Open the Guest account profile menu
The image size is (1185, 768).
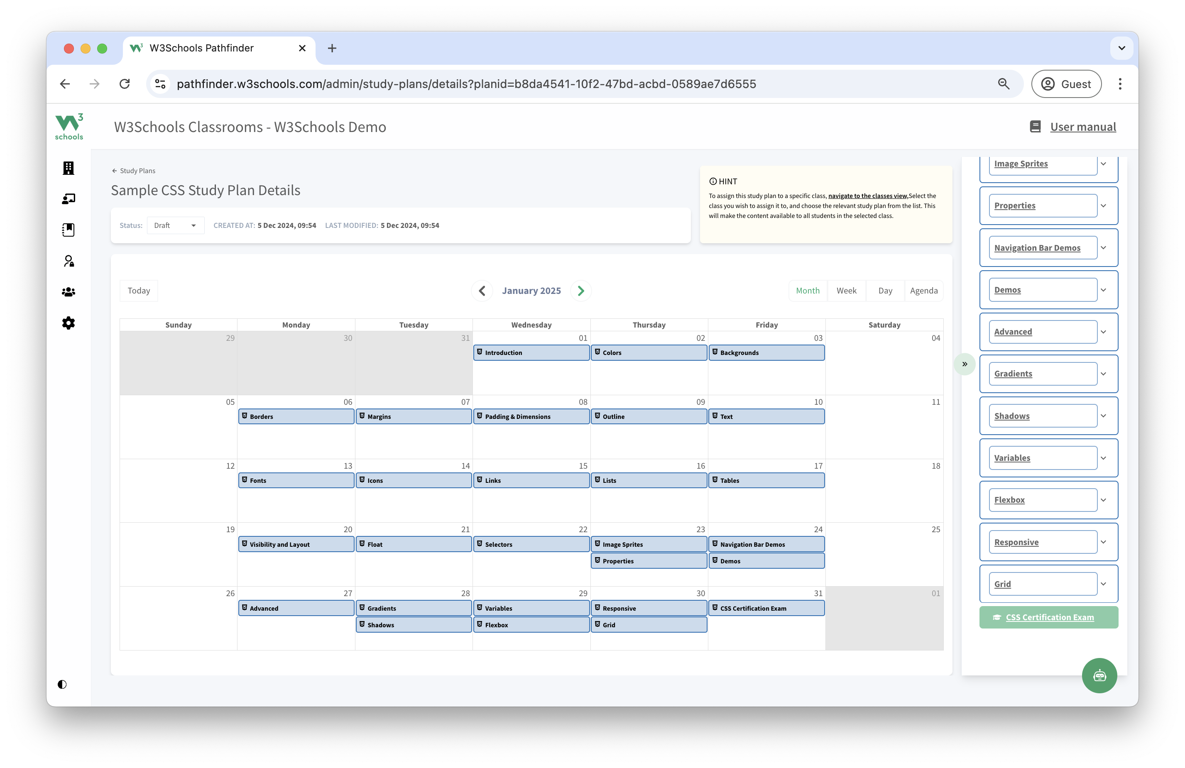1067,83
